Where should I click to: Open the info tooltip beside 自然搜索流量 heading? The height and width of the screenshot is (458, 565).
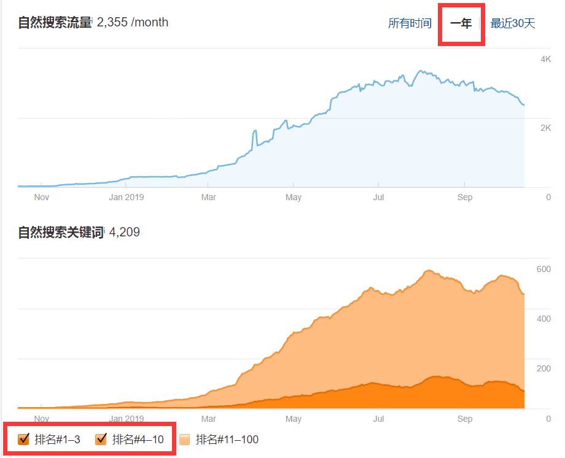[92, 20]
